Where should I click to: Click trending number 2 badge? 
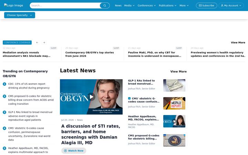click(x=4, y=96)
